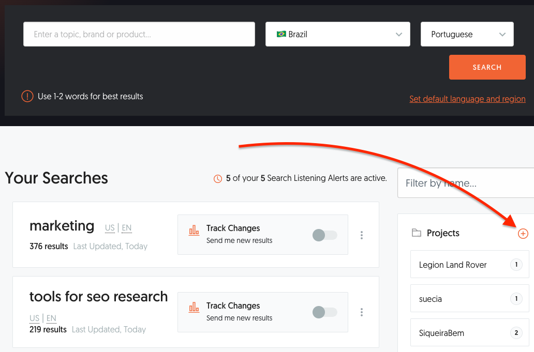This screenshot has height=352, width=534.
Task: Click the seo research Track Changes chart icon
Action: tap(194, 308)
